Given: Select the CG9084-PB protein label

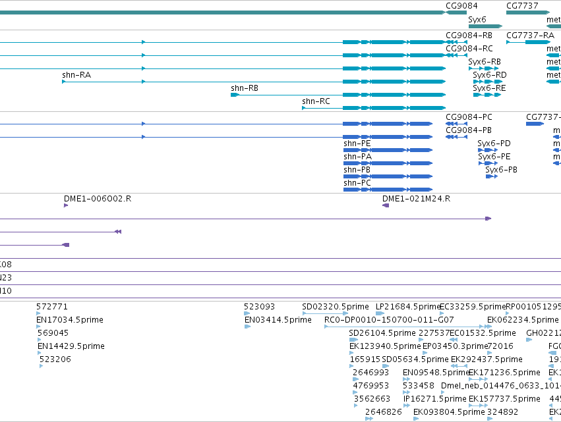Looking at the screenshot, I should (x=469, y=130).
